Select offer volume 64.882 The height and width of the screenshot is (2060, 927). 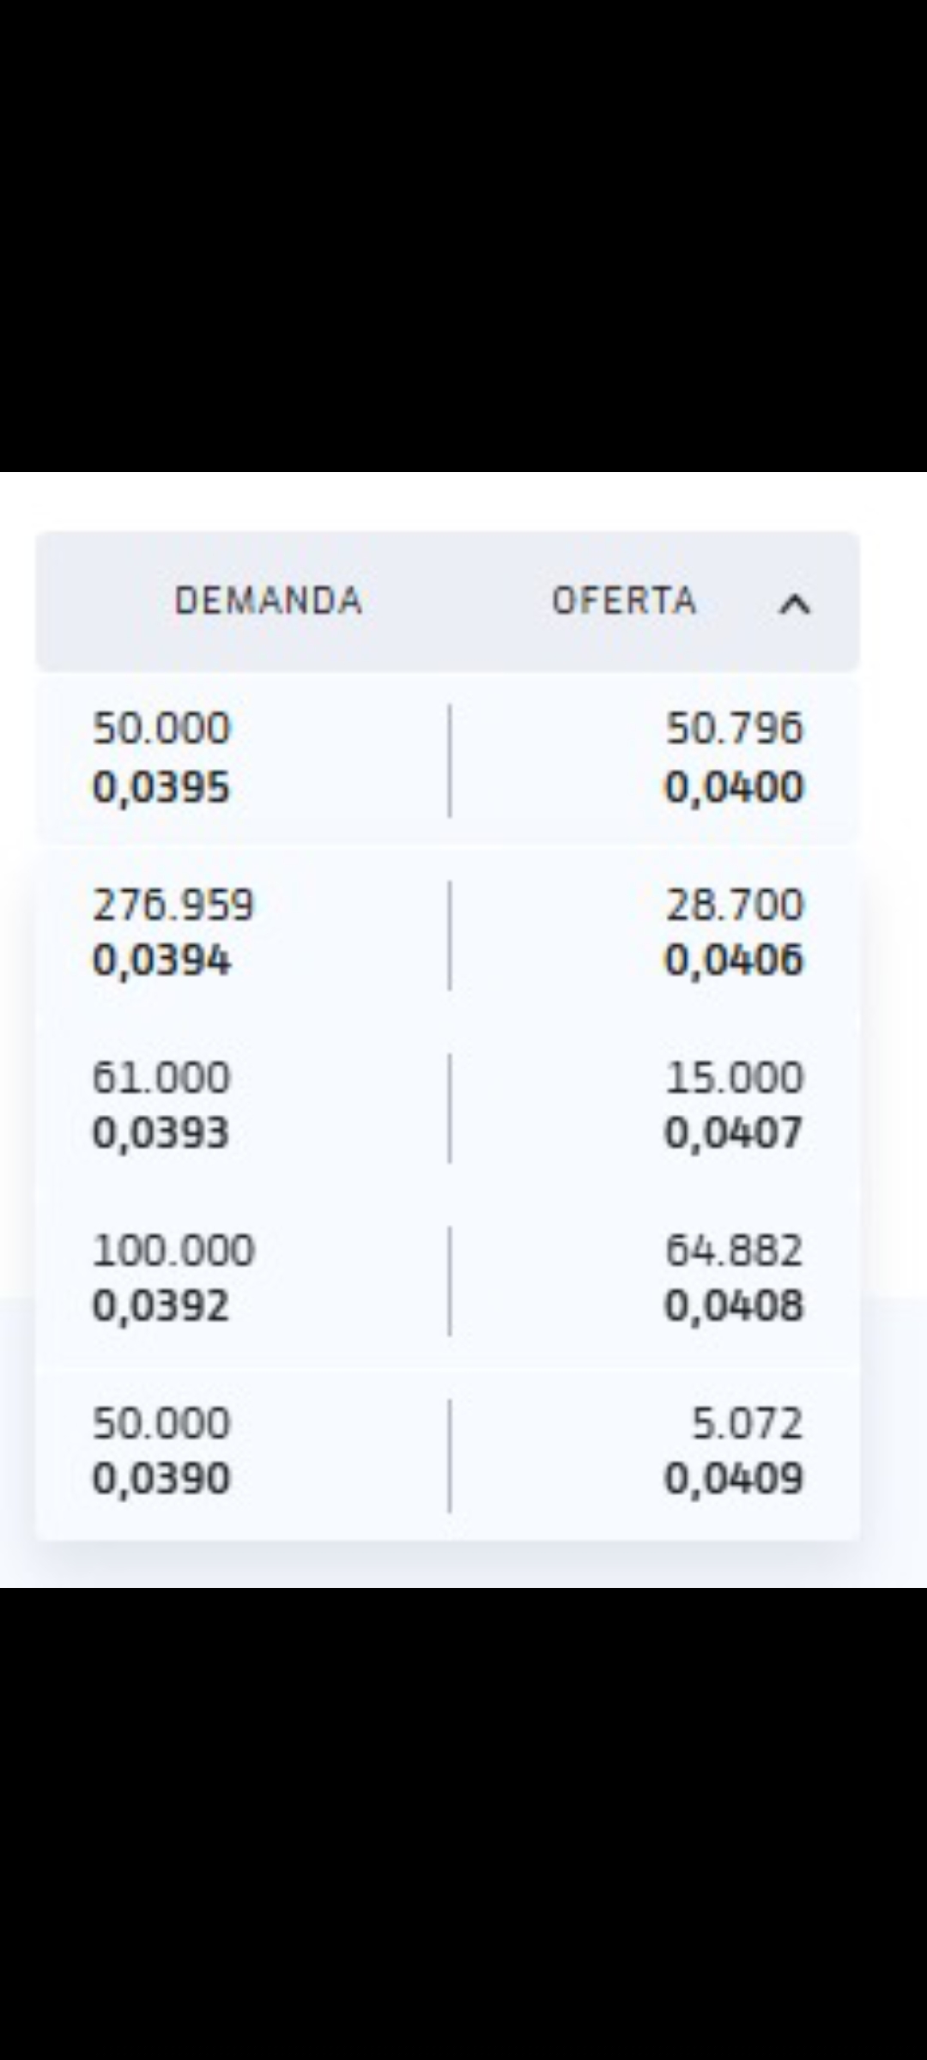[x=735, y=1251]
